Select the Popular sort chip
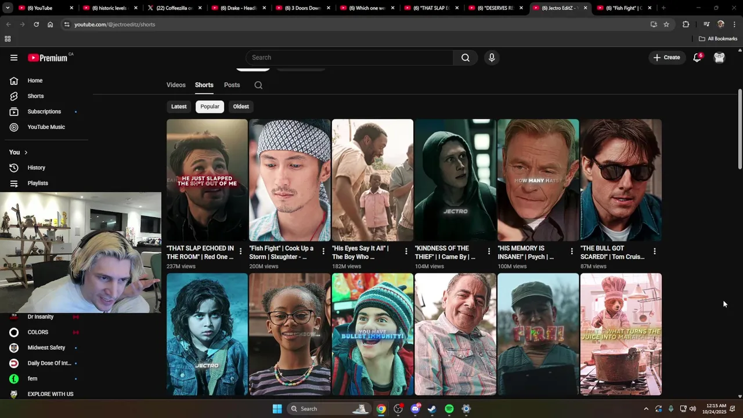 (210, 106)
